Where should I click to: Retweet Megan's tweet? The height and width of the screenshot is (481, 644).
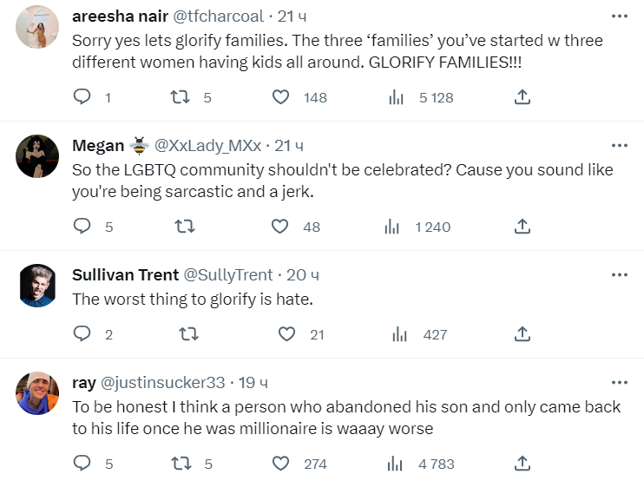click(185, 227)
